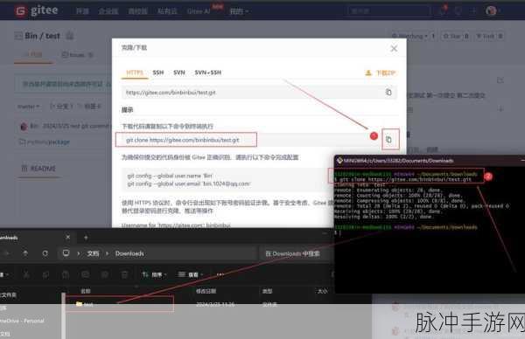Click the Downloads breadcrumb in the address bar
This screenshot has width=525, height=339.
coord(129,253)
